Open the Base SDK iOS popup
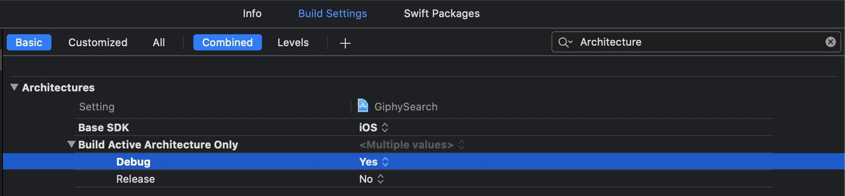 click(x=373, y=127)
